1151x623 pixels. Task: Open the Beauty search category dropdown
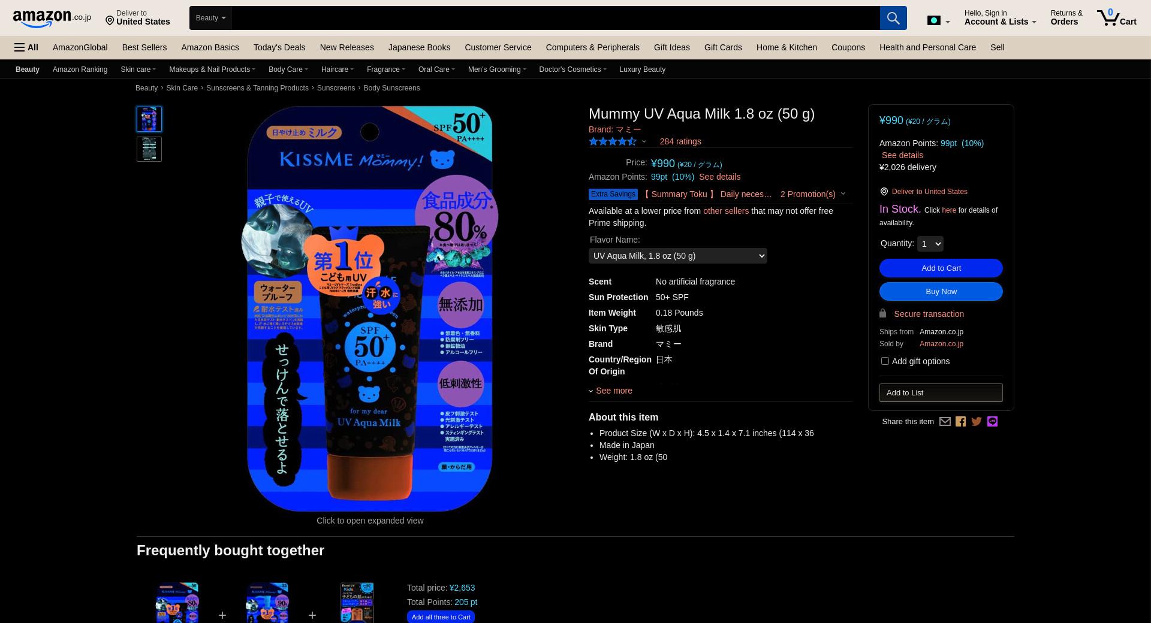point(210,18)
